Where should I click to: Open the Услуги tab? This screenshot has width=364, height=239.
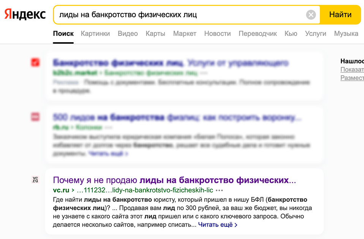click(x=315, y=34)
